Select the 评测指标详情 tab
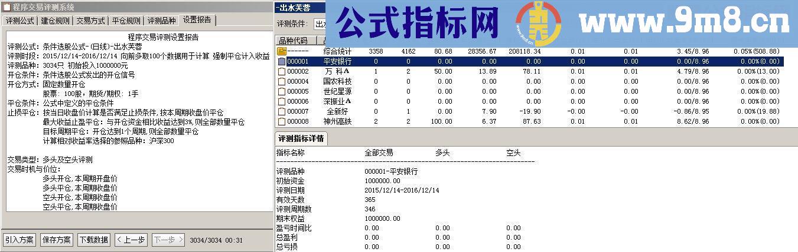 pyautogui.click(x=302, y=139)
